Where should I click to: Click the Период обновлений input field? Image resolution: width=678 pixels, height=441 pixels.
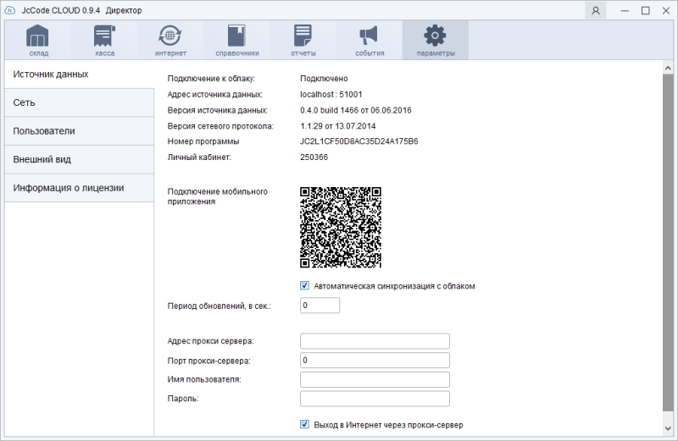(320, 306)
